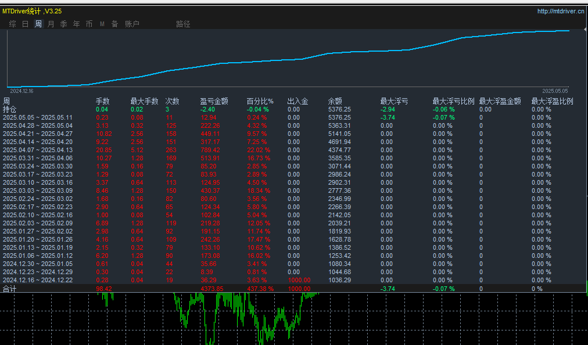Viewport: 588px width, 345px height.
Task: Click the 盈亏金额 column header
Action: click(x=214, y=101)
